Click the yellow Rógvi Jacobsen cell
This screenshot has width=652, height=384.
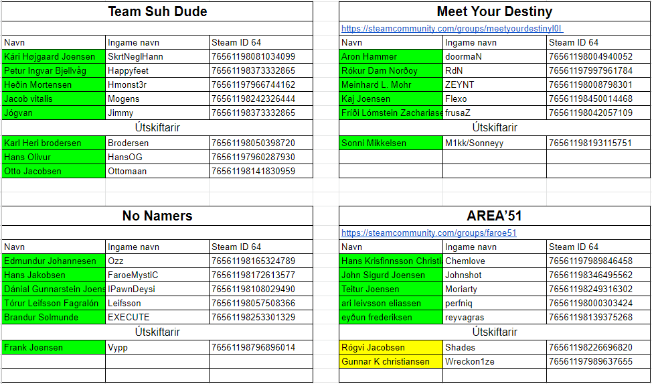click(x=391, y=347)
